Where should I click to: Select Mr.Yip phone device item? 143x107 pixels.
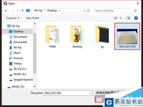point(17,47)
